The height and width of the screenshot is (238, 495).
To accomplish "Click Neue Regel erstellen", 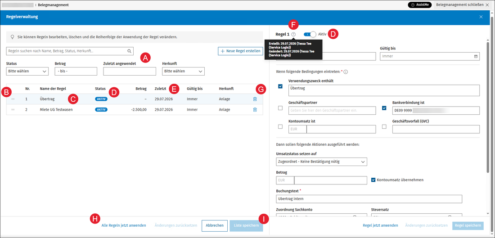I will coord(240,51).
